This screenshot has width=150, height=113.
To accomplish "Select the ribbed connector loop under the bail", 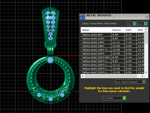I will [x=51, y=50].
